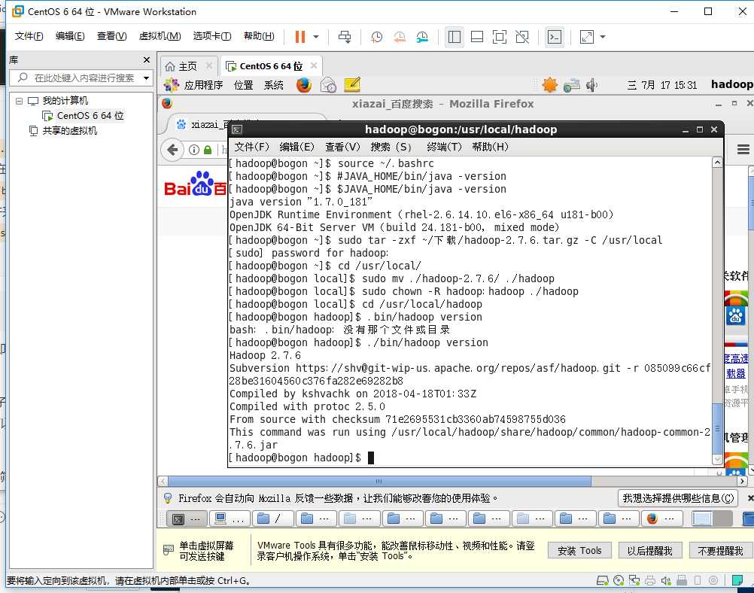Screen dimensions: 754x593
Task: Click the workspace switcher in bottom panel
Action: click(712, 519)
